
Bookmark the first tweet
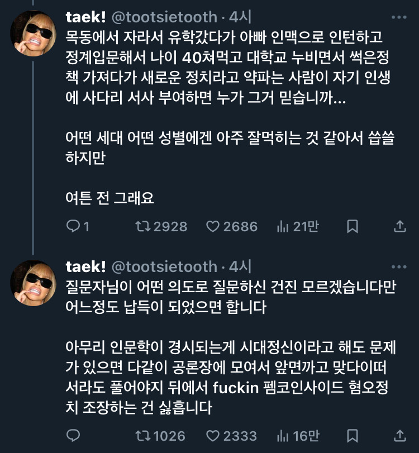pyautogui.click(x=353, y=226)
